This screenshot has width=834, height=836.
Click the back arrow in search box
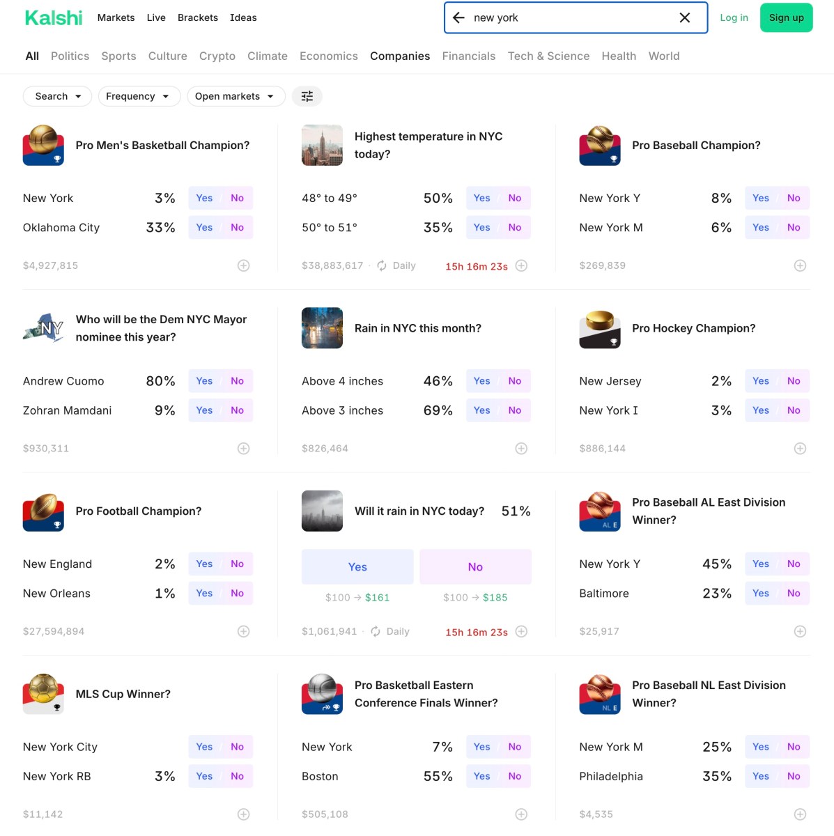coord(458,17)
